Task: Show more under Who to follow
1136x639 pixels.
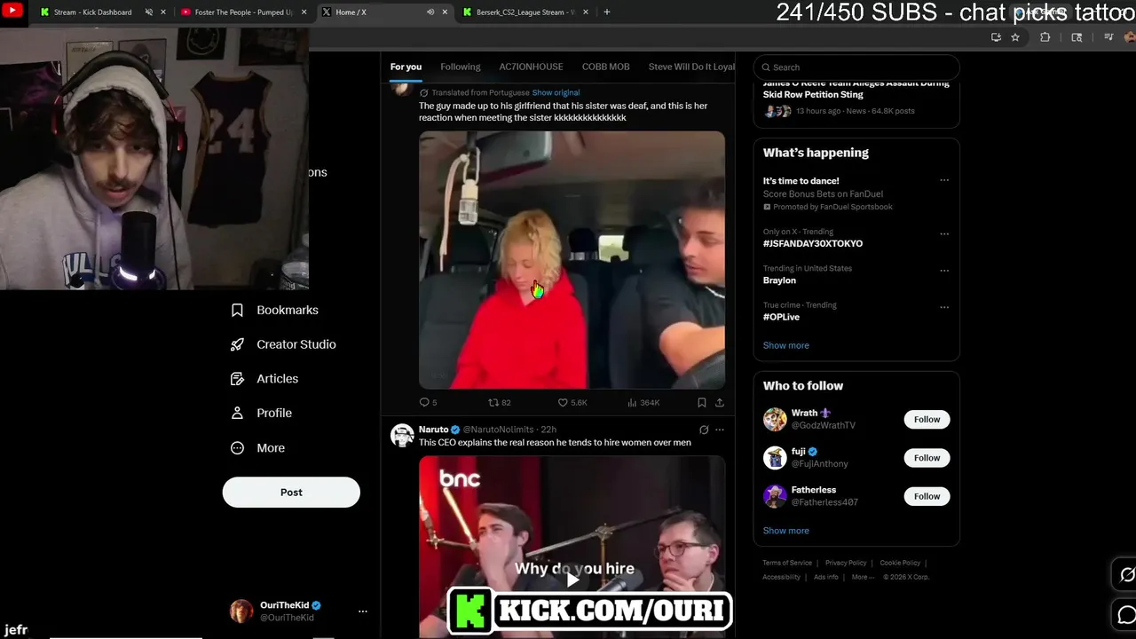Action: [x=785, y=531]
